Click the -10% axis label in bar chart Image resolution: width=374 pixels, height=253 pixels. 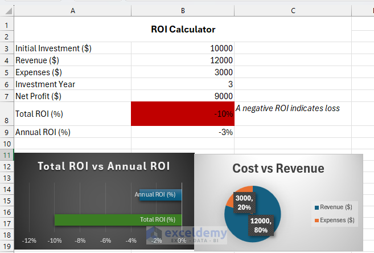[55, 240]
